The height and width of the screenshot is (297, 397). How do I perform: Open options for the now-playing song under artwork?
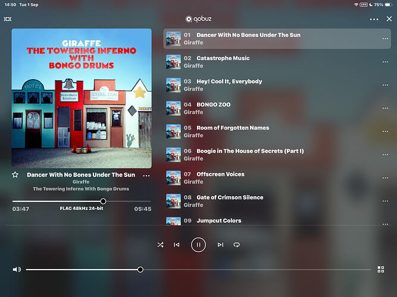click(x=146, y=176)
